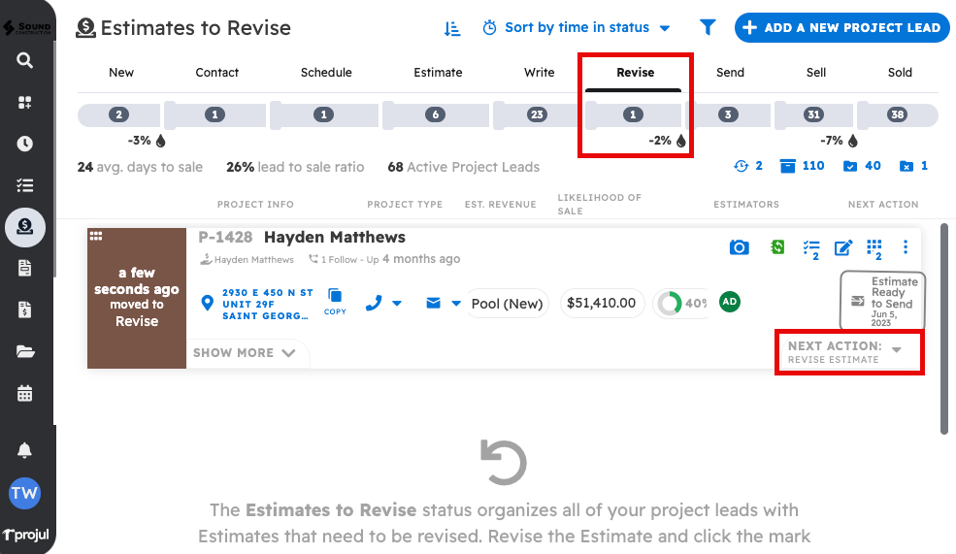Open the camera icon for Hayden Matthews
This screenshot has width=956, height=554.
click(740, 247)
